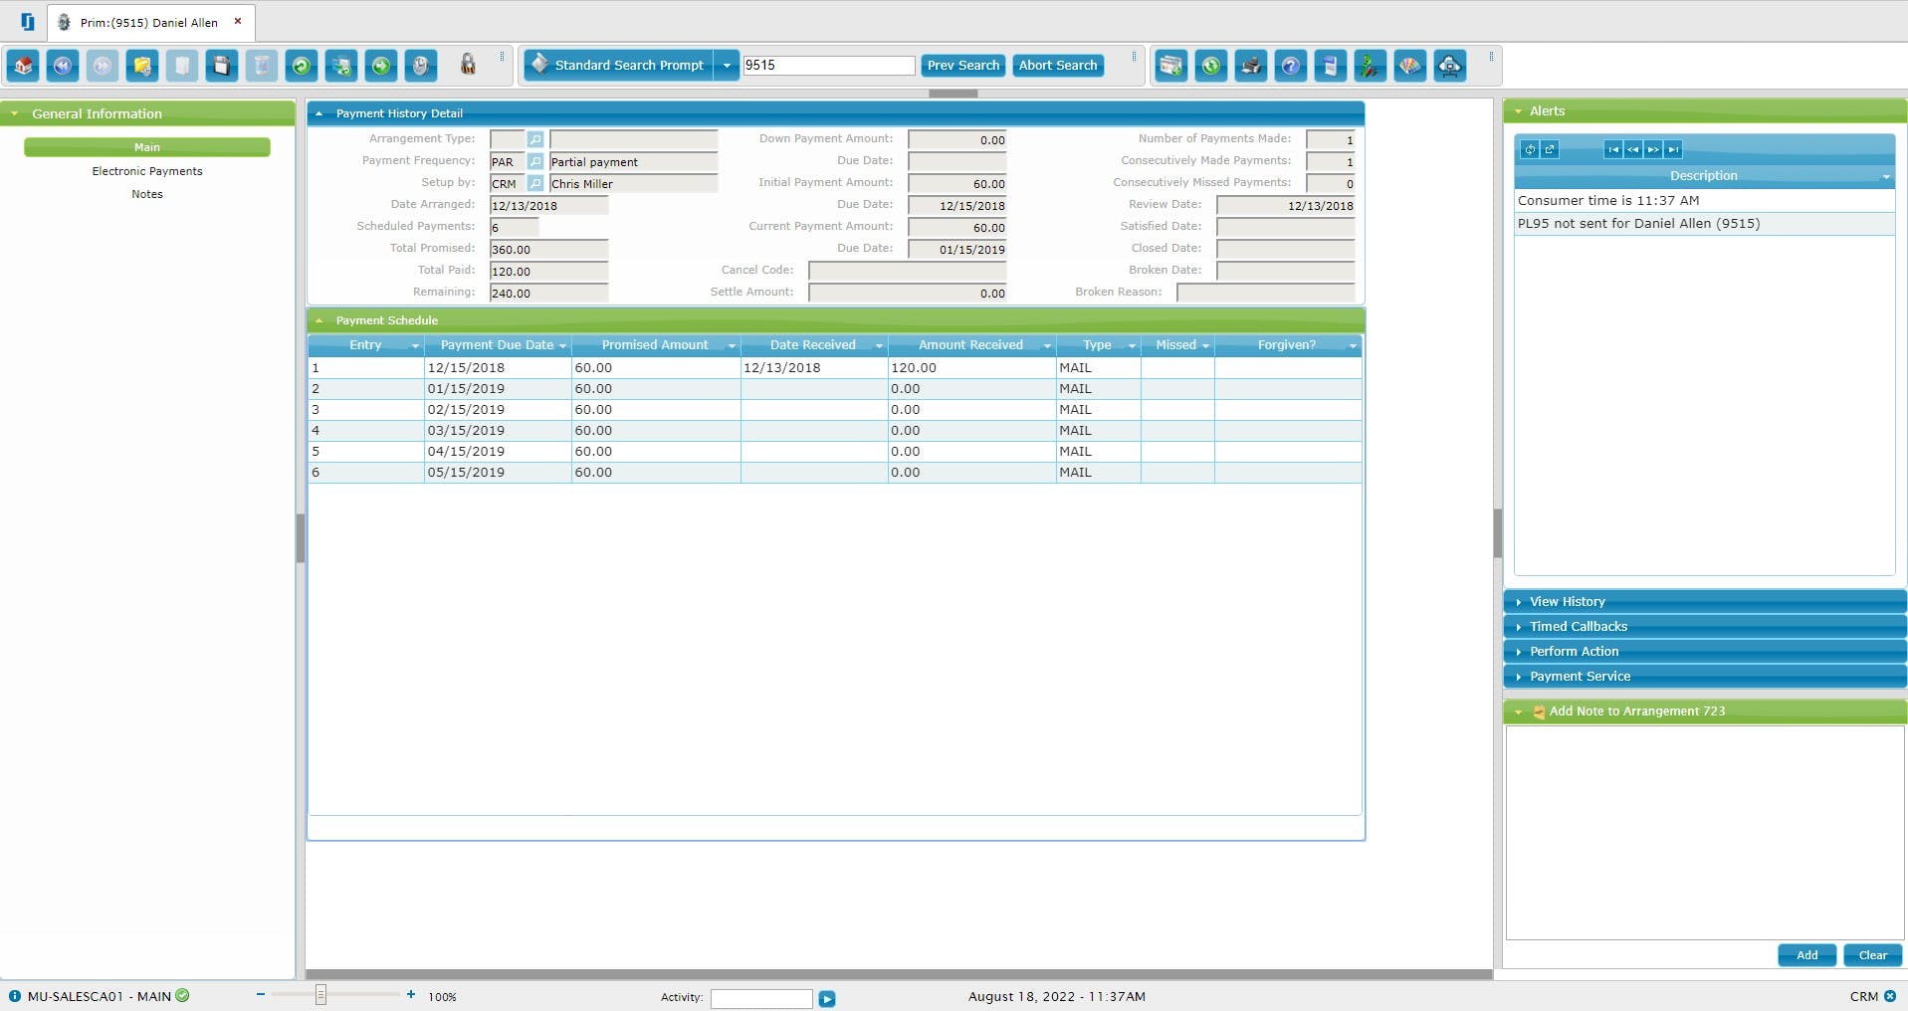Expand the View History section
This screenshot has height=1011, width=1908.
pyautogui.click(x=1705, y=601)
